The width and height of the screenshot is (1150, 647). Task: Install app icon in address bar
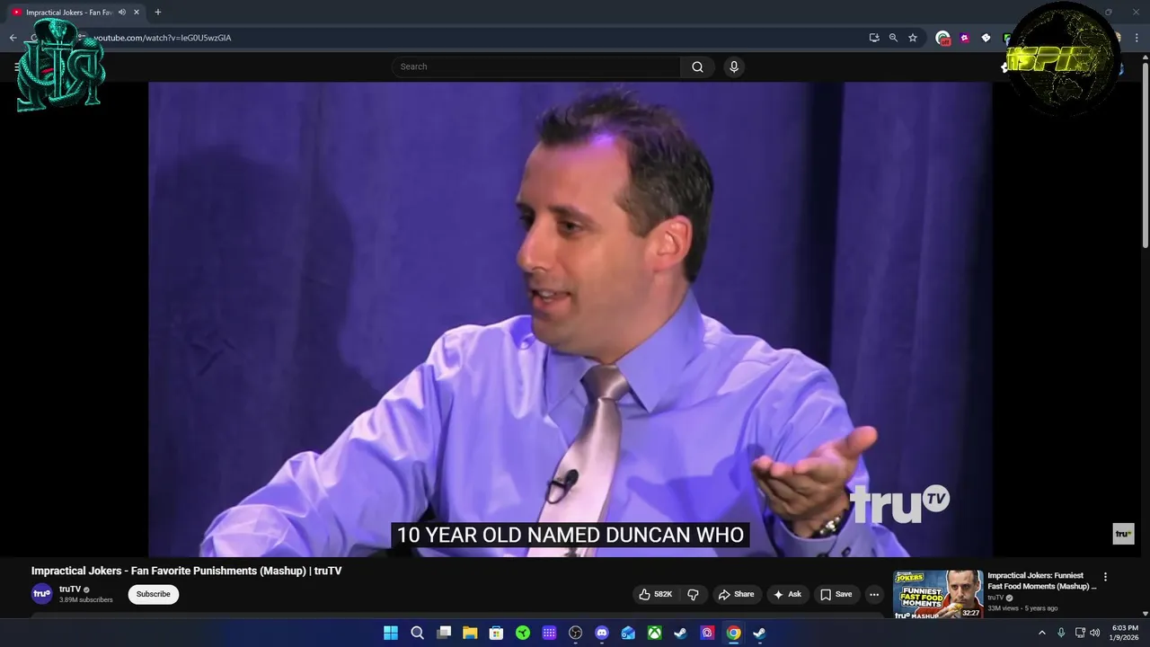pos(874,38)
